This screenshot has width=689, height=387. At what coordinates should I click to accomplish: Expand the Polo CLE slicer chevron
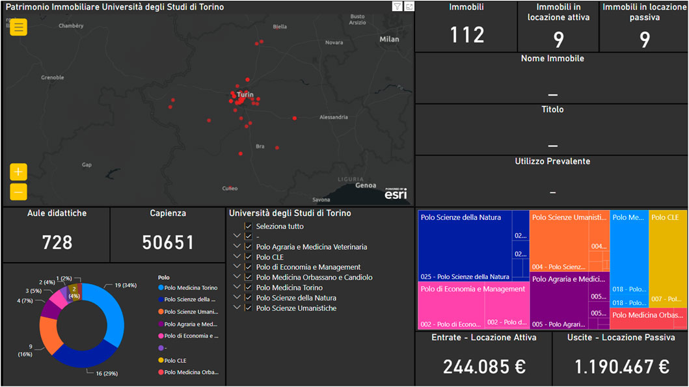click(237, 256)
